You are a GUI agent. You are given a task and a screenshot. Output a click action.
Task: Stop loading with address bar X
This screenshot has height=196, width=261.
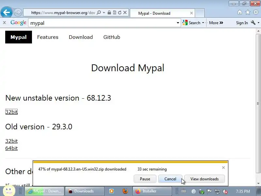(x=125, y=12)
